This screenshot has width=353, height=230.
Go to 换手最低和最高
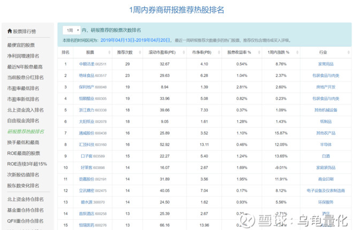coord(23,142)
